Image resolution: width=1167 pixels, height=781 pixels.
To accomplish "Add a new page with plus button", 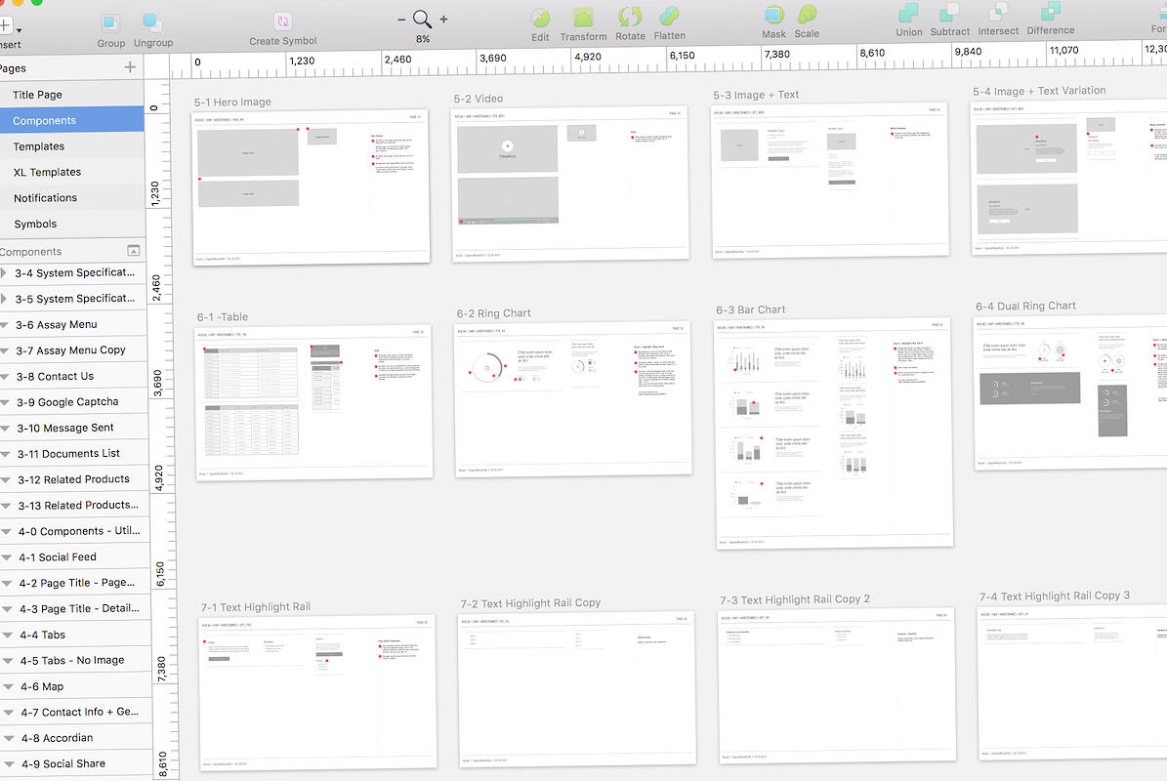I will (x=130, y=67).
